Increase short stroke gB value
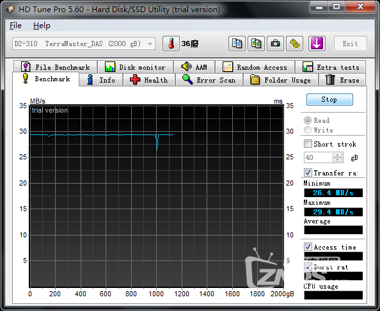Viewport: 380px width, 311px height. pos(337,155)
